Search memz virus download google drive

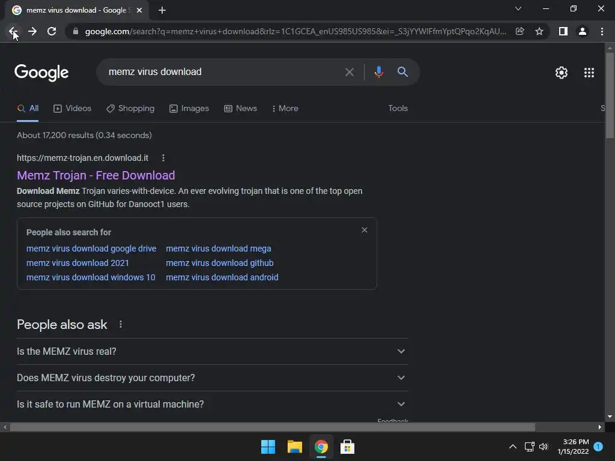(91, 249)
